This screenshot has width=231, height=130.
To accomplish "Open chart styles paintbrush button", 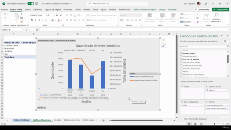I will tap(164, 46).
